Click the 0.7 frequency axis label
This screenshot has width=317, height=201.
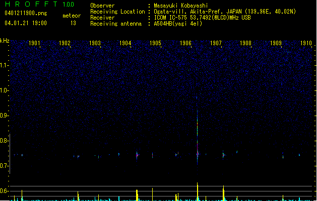coord(4,166)
